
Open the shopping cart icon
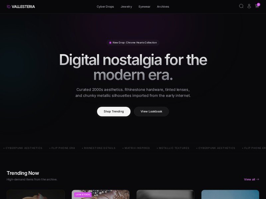[x=257, y=6]
